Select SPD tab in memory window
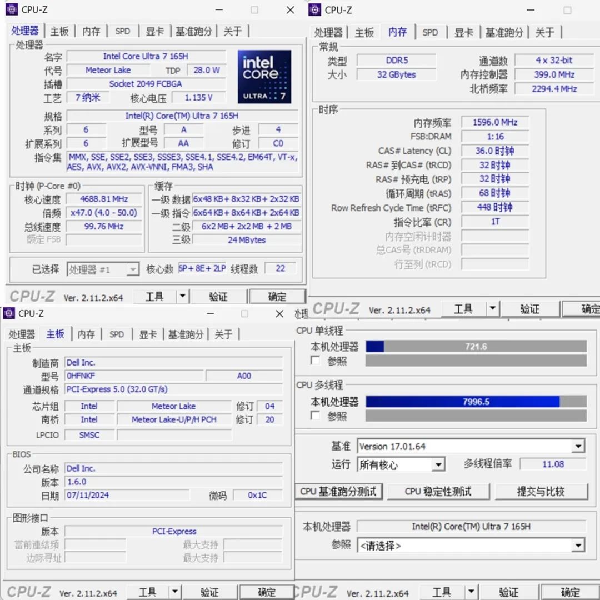 pos(430,33)
